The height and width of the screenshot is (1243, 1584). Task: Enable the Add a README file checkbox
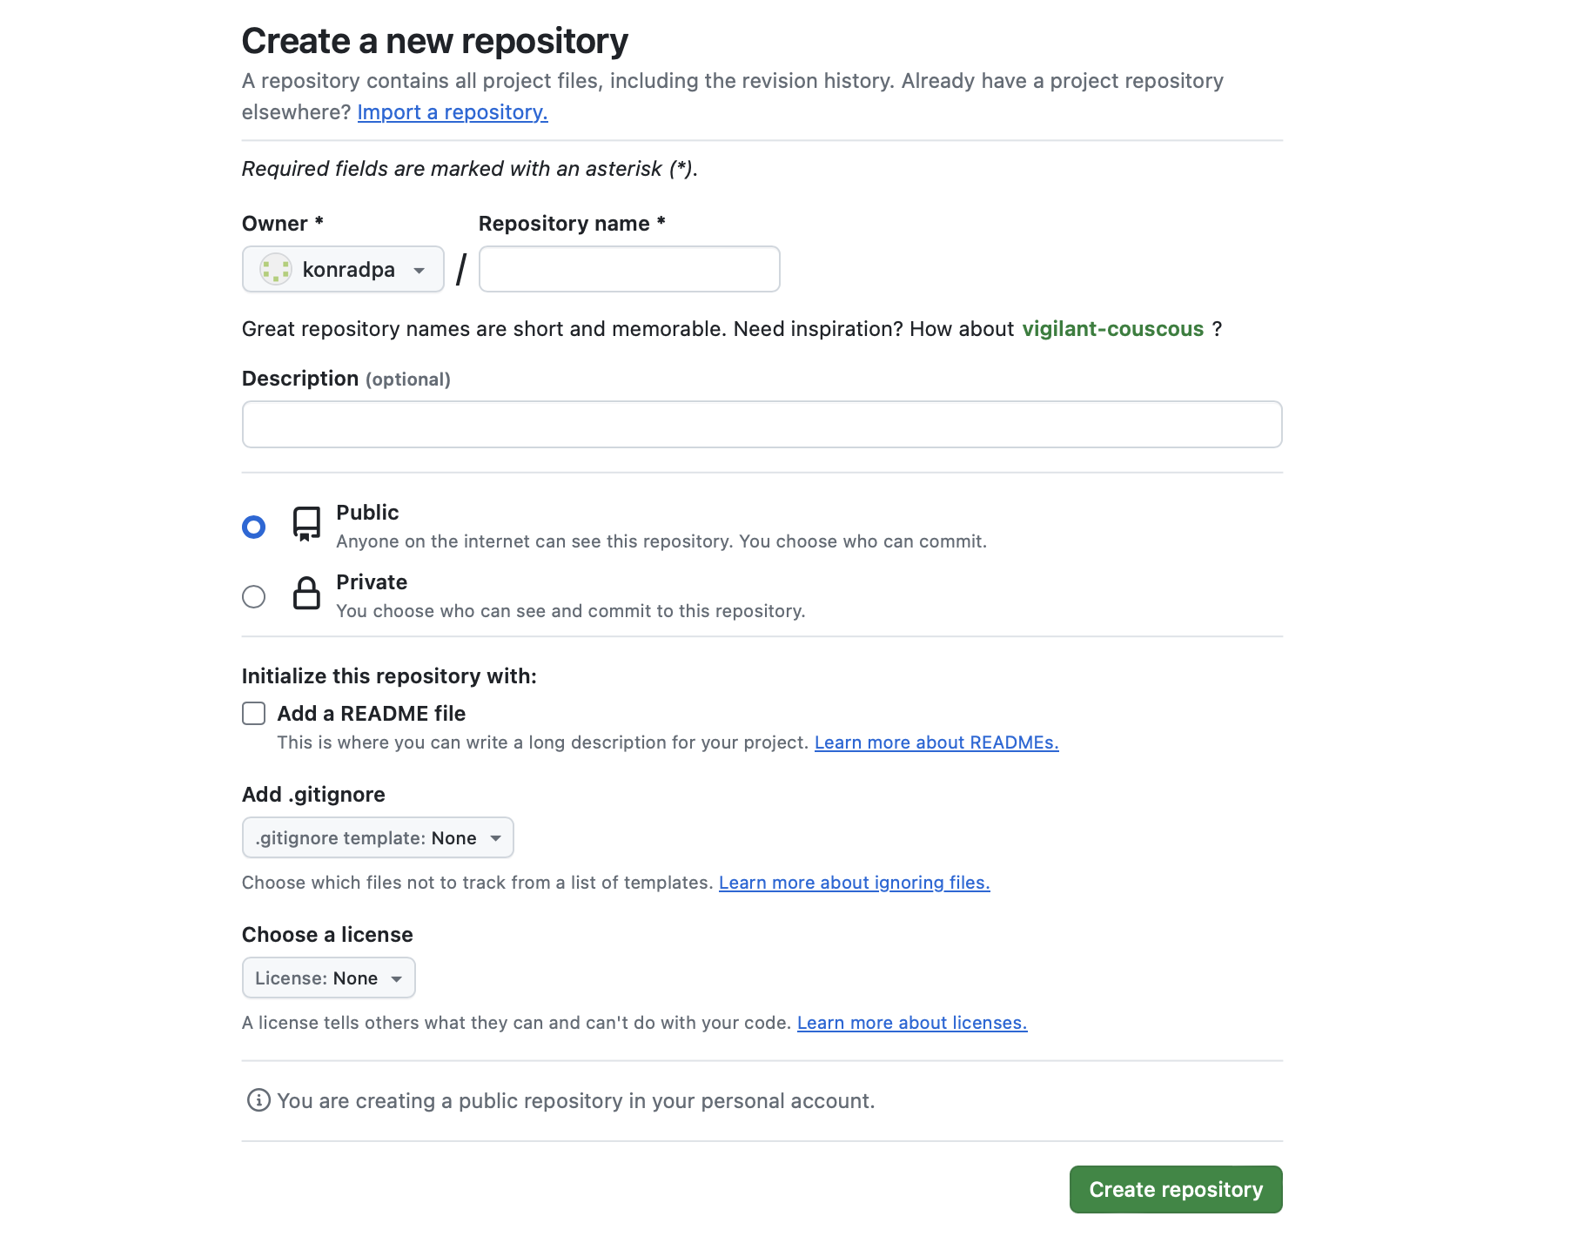click(254, 714)
